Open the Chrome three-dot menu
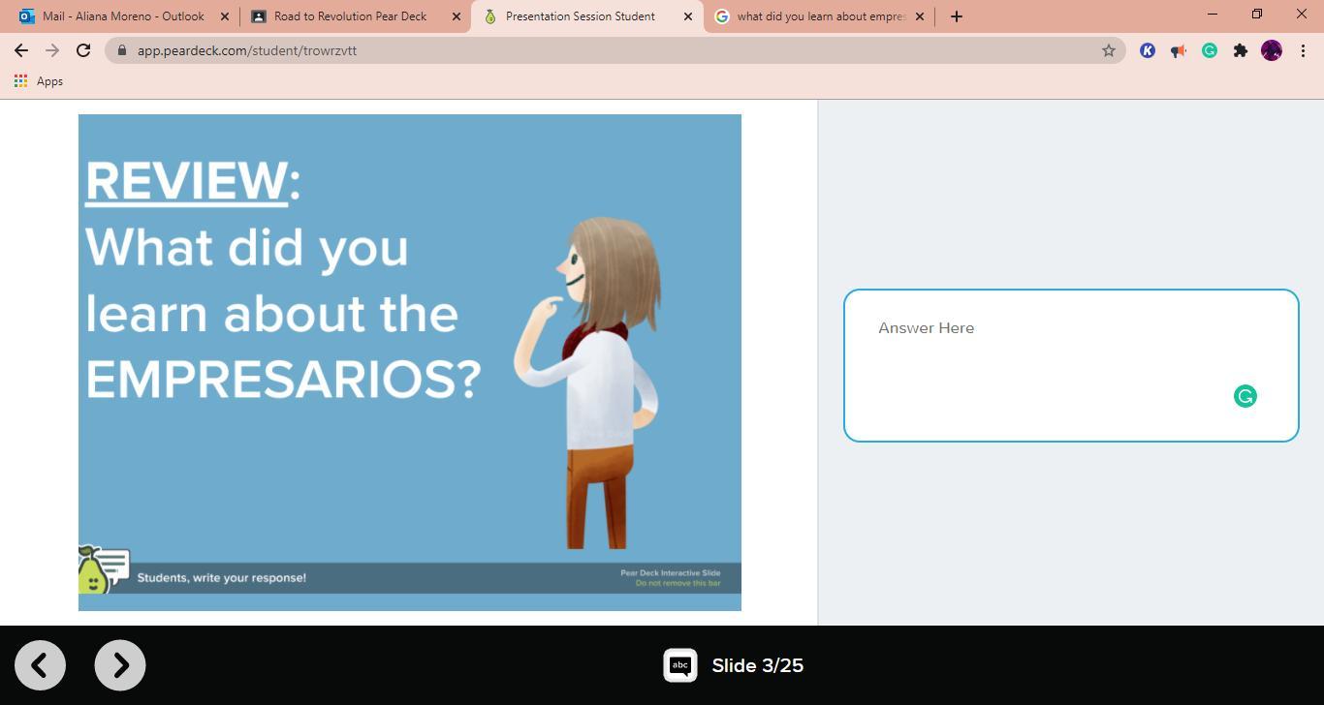This screenshot has width=1324, height=705. point(1303,50)
